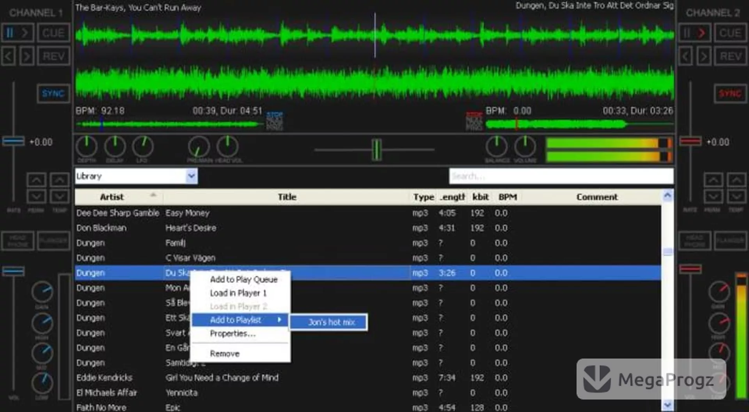
Task: Click Channel 1 CUE button
Action: [x=53, y=33]
